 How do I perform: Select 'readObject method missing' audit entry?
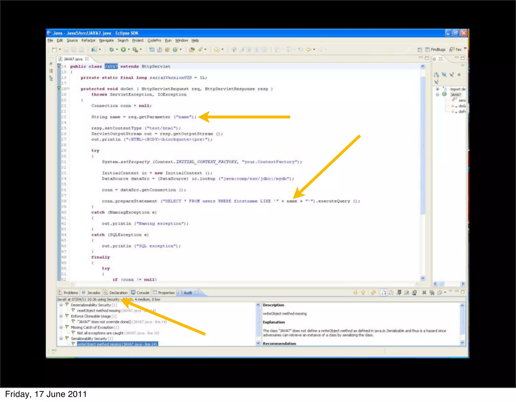click(98, 311)
